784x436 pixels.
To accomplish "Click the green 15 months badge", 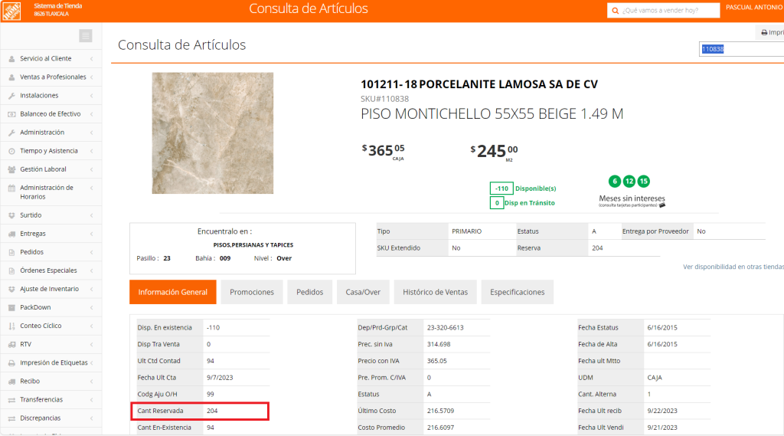I will coord(643,181).
